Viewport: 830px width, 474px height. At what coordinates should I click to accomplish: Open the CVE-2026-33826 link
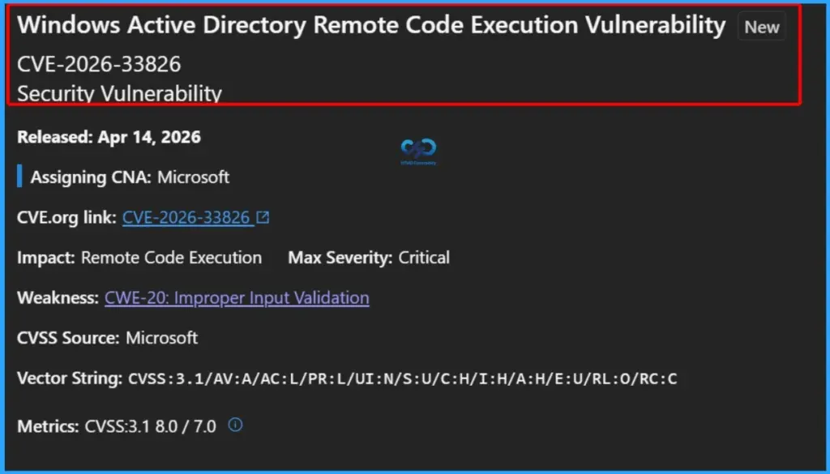(x=188, y=216)
